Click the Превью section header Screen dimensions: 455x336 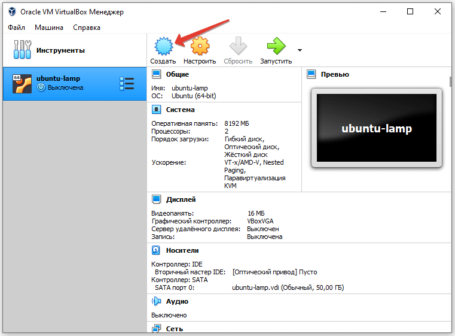pos(335,74)
